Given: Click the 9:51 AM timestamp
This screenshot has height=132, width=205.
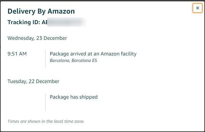Looking at the screenshot, I should point(17,54).
